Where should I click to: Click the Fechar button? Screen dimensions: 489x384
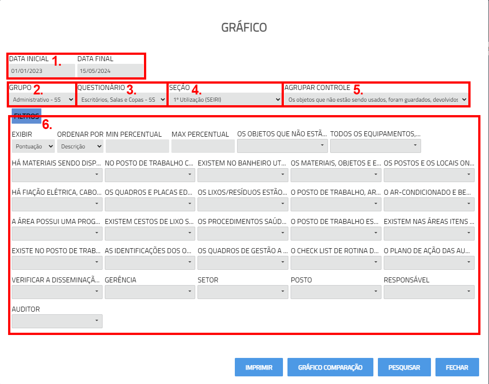(457, 367)
